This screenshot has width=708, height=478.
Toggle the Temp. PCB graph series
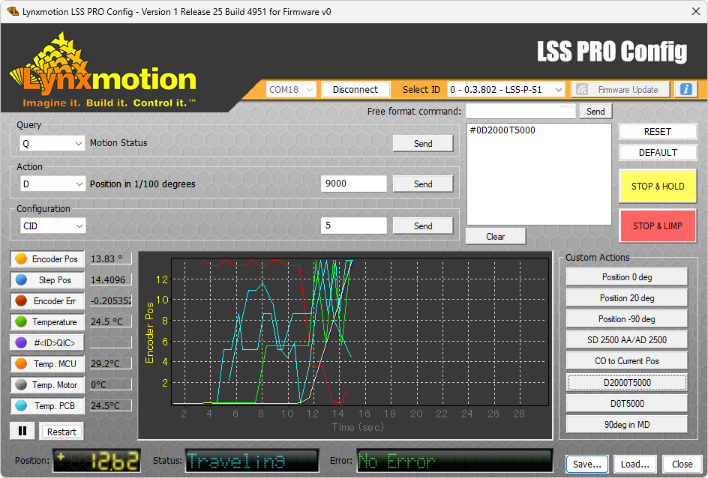tap(47, 406)
